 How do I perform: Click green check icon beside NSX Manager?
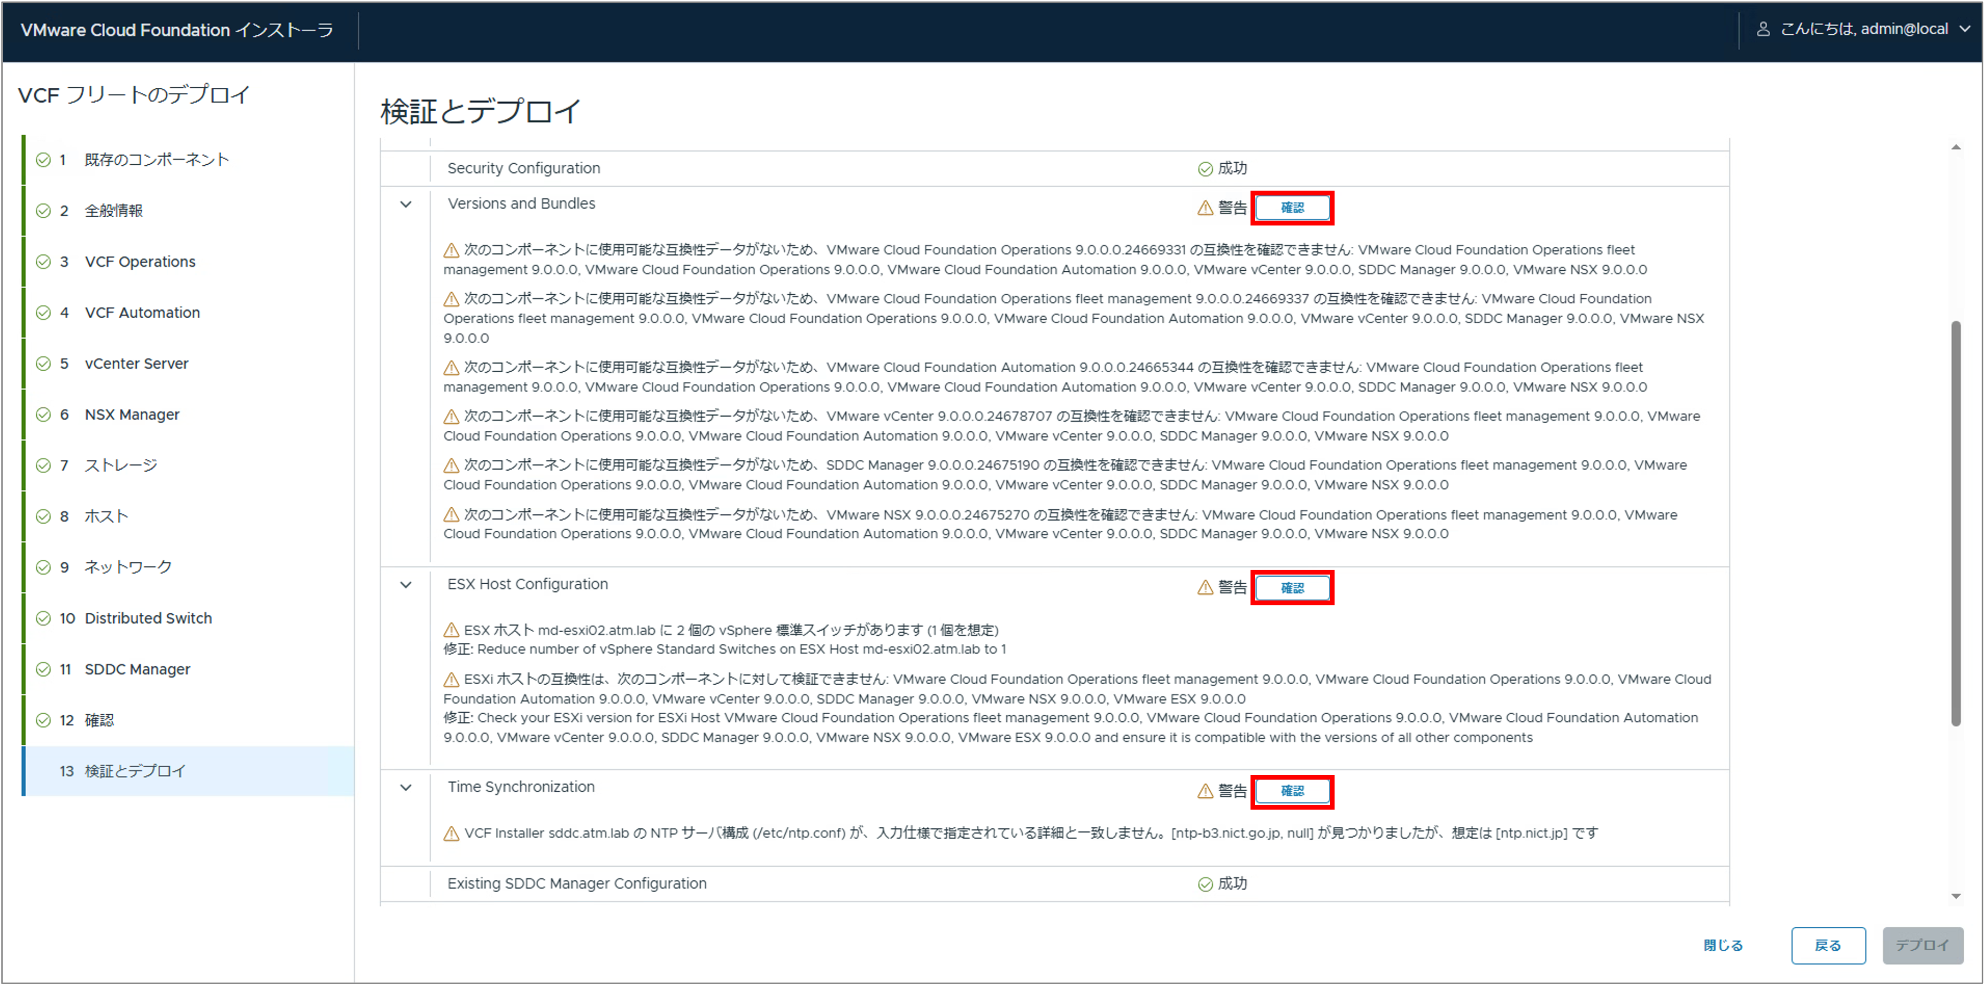coord(43,414)
